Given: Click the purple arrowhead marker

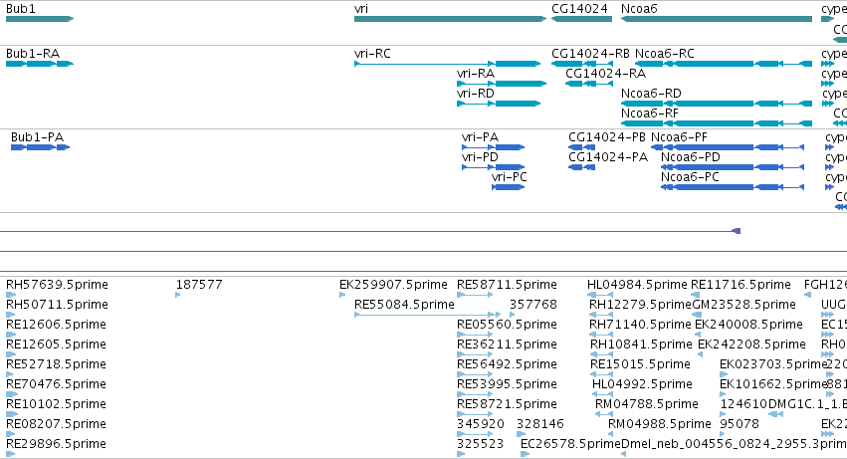Looking at the screenshot, I should click(736, 231).
